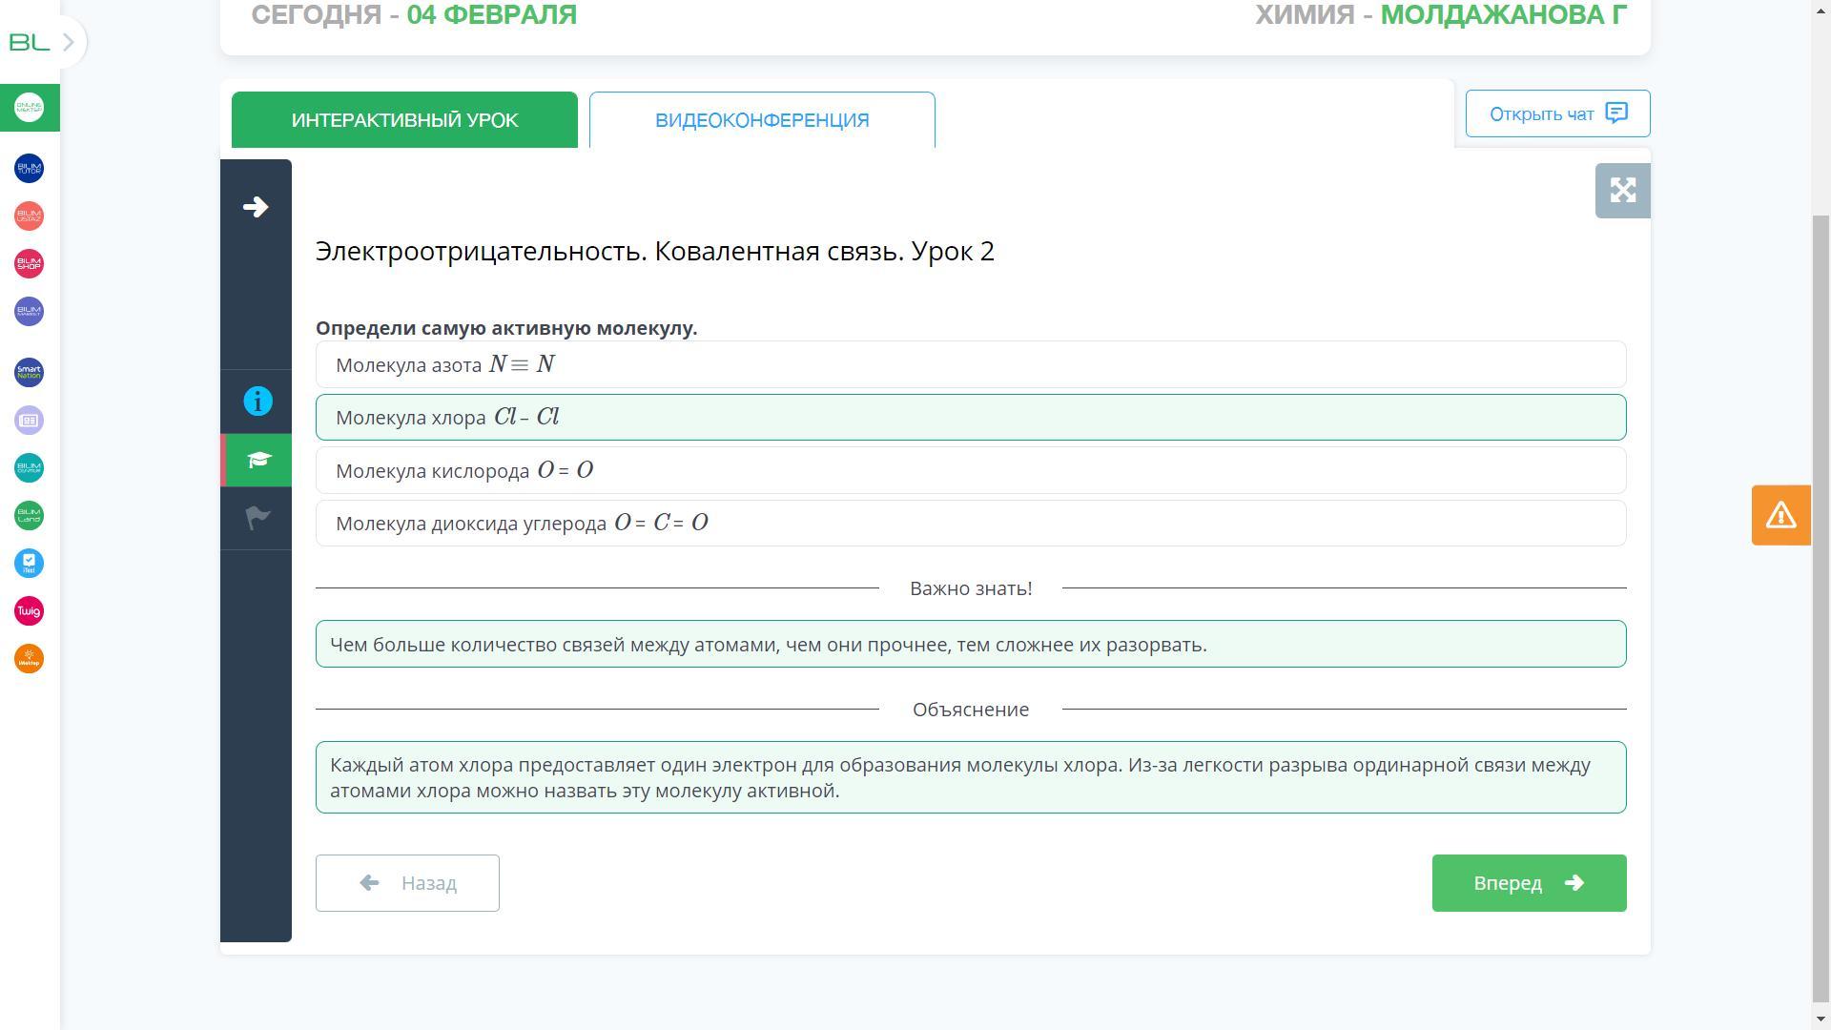Image resolution: width=1831 pixels, height=1030 pixels.
Task: Expand the BL sidebar chevron
Action: pyautogui.click(x=68, y=42)
